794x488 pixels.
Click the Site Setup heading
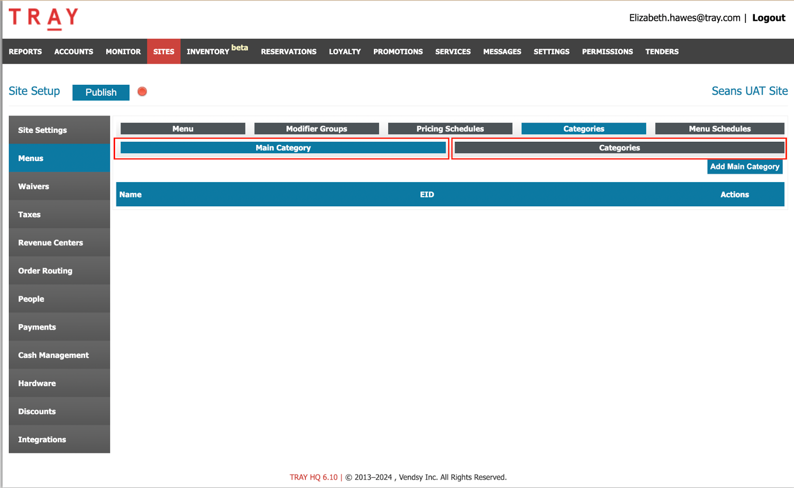34,91
